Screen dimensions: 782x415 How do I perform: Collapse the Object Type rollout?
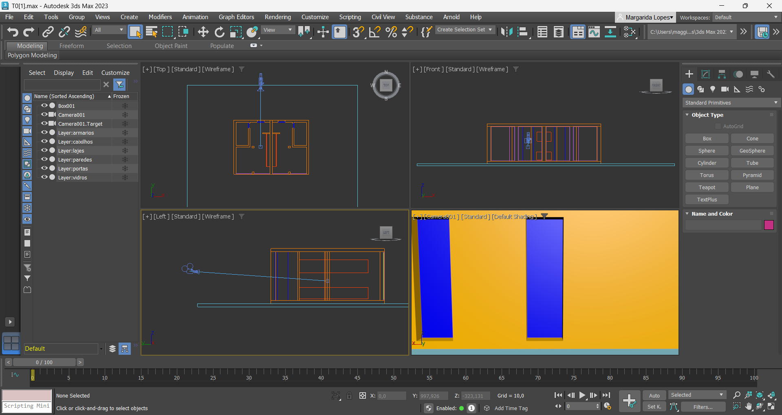point(687,115)
